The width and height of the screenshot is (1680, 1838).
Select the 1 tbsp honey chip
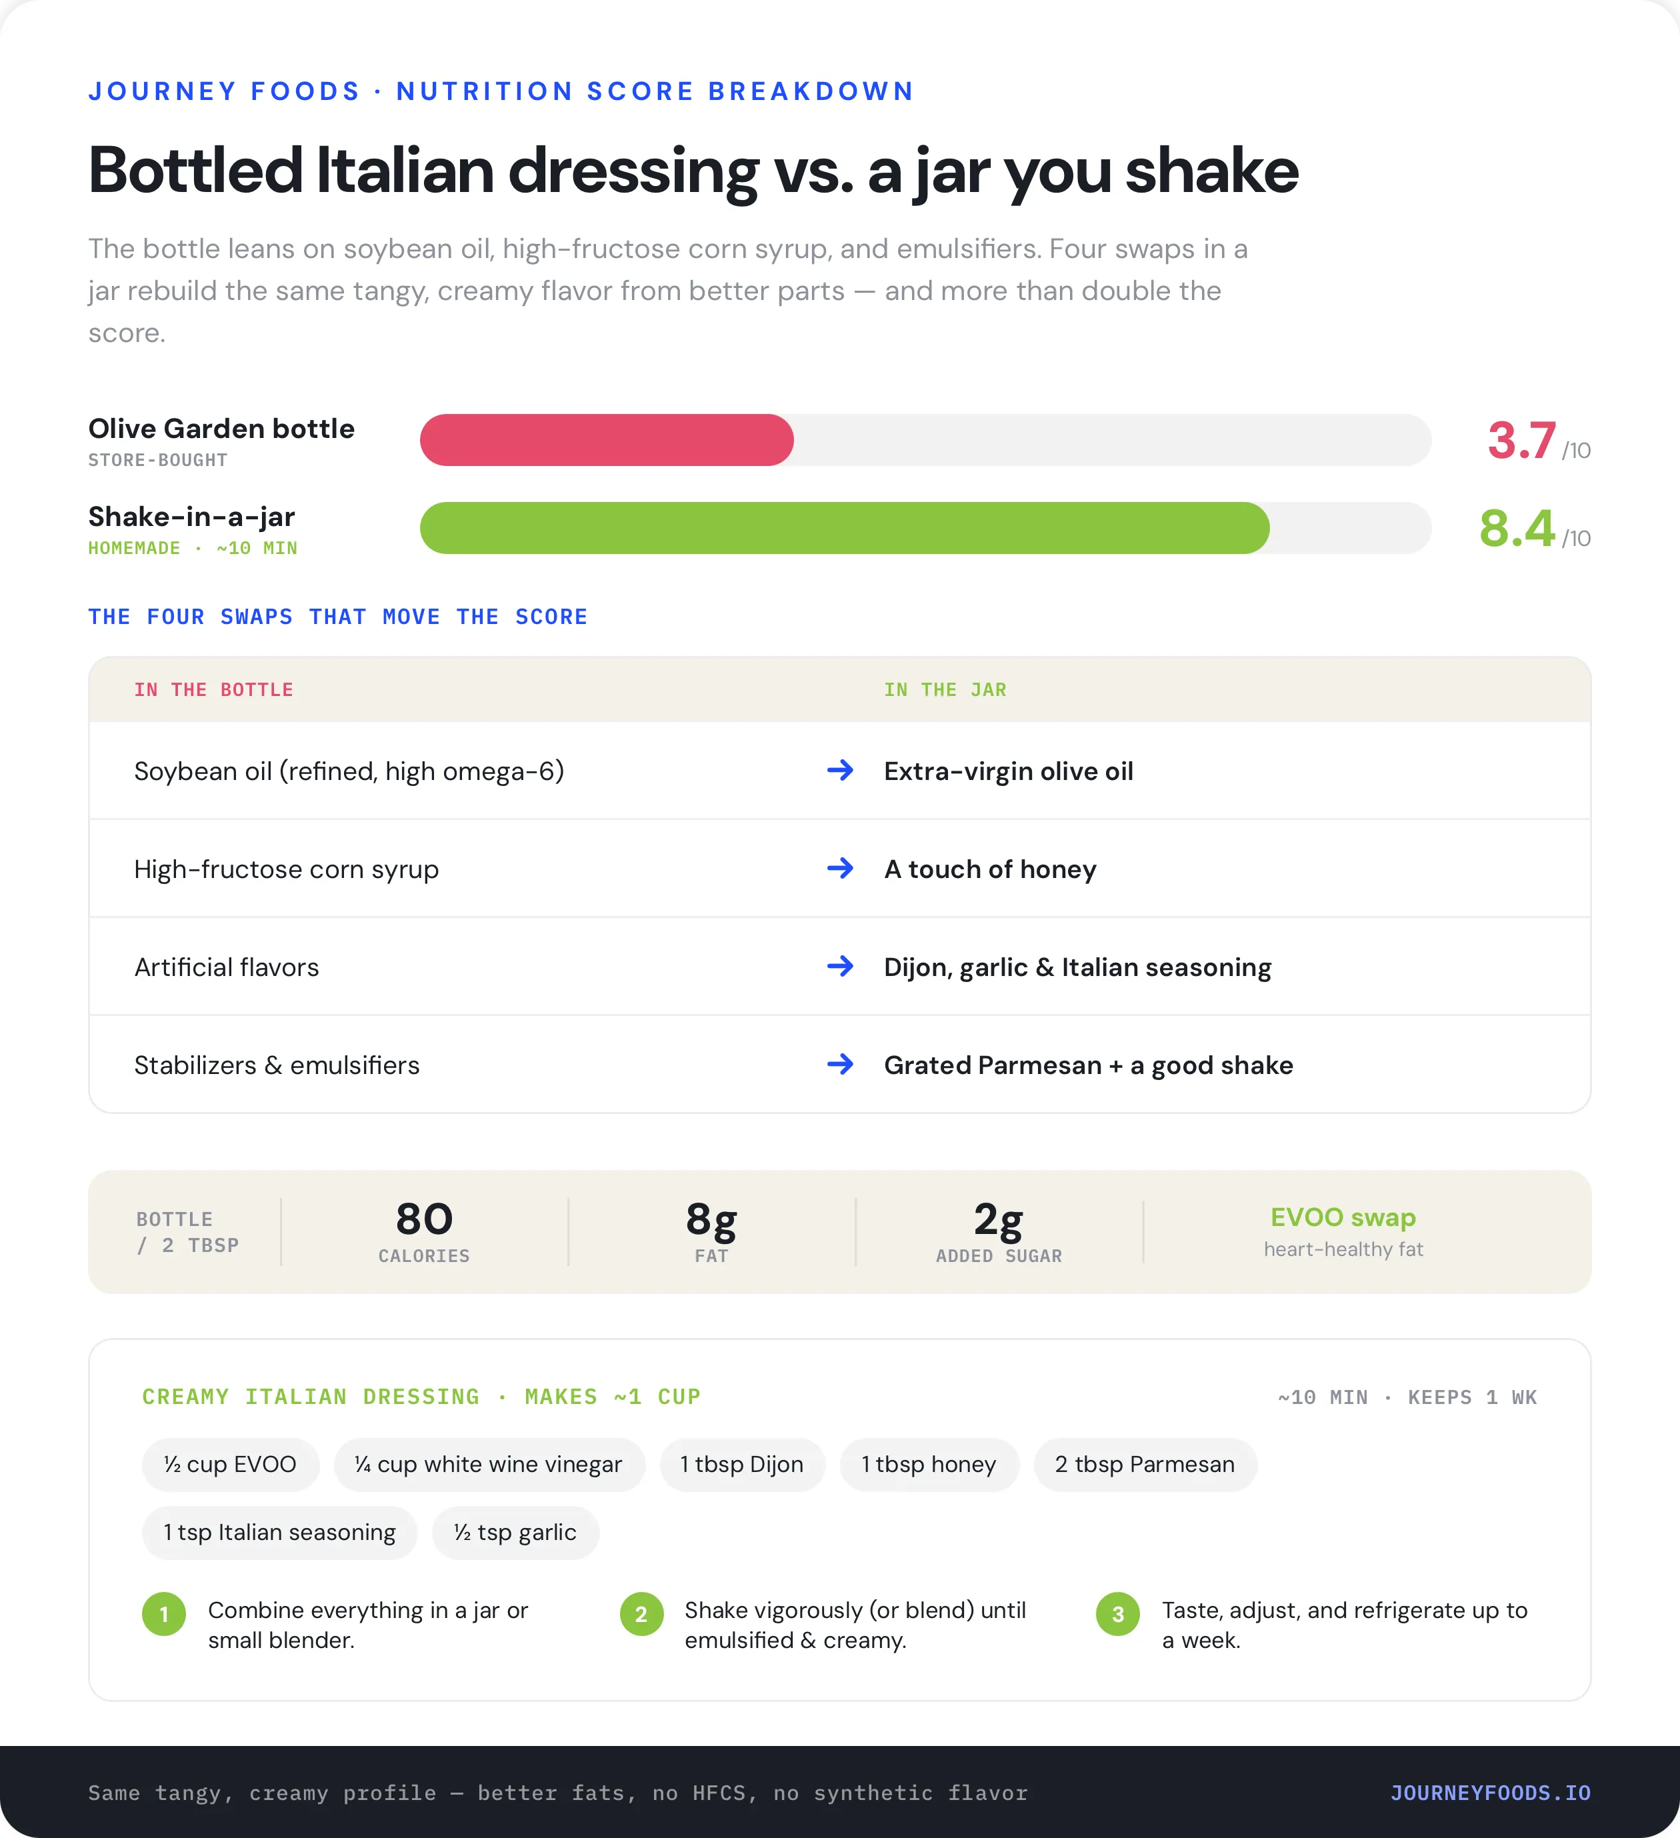click(929, 1464)
